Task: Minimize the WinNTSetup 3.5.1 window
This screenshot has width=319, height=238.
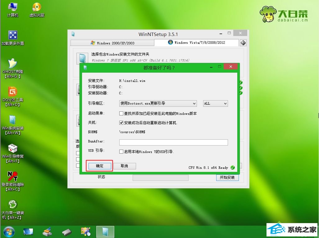Action: tap(221, 33)
